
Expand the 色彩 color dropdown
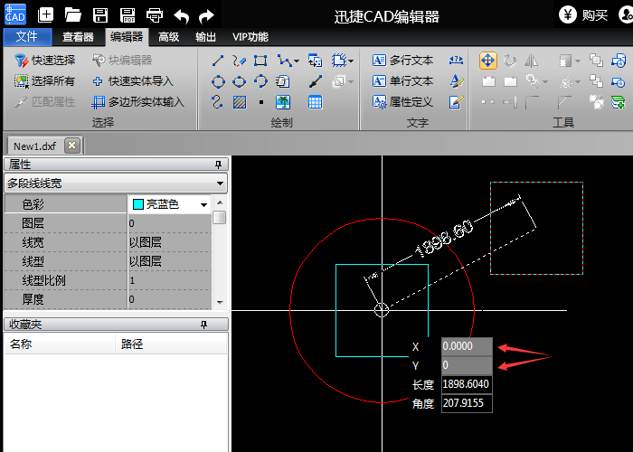[x=204, y=204]
